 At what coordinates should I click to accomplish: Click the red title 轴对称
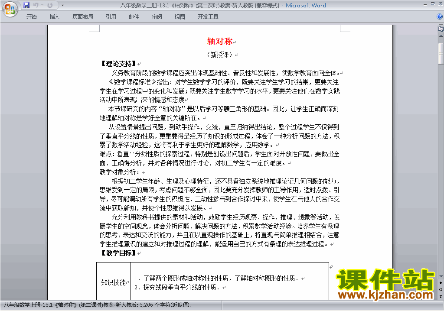pyautogui.click(x=220, y=42)
